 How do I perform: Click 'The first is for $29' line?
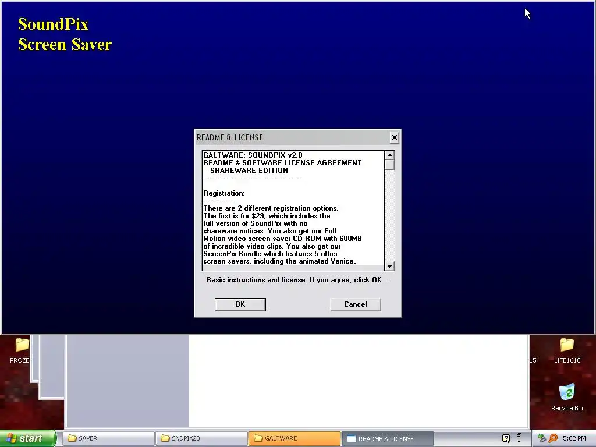tap(267, 216)
